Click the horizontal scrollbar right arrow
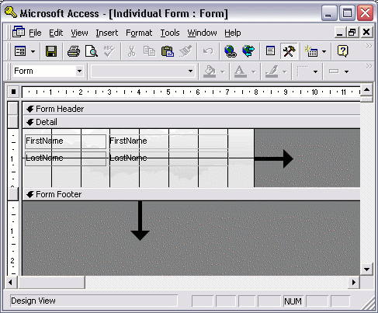The image size is (378, 313). click(x=354, y=282)
